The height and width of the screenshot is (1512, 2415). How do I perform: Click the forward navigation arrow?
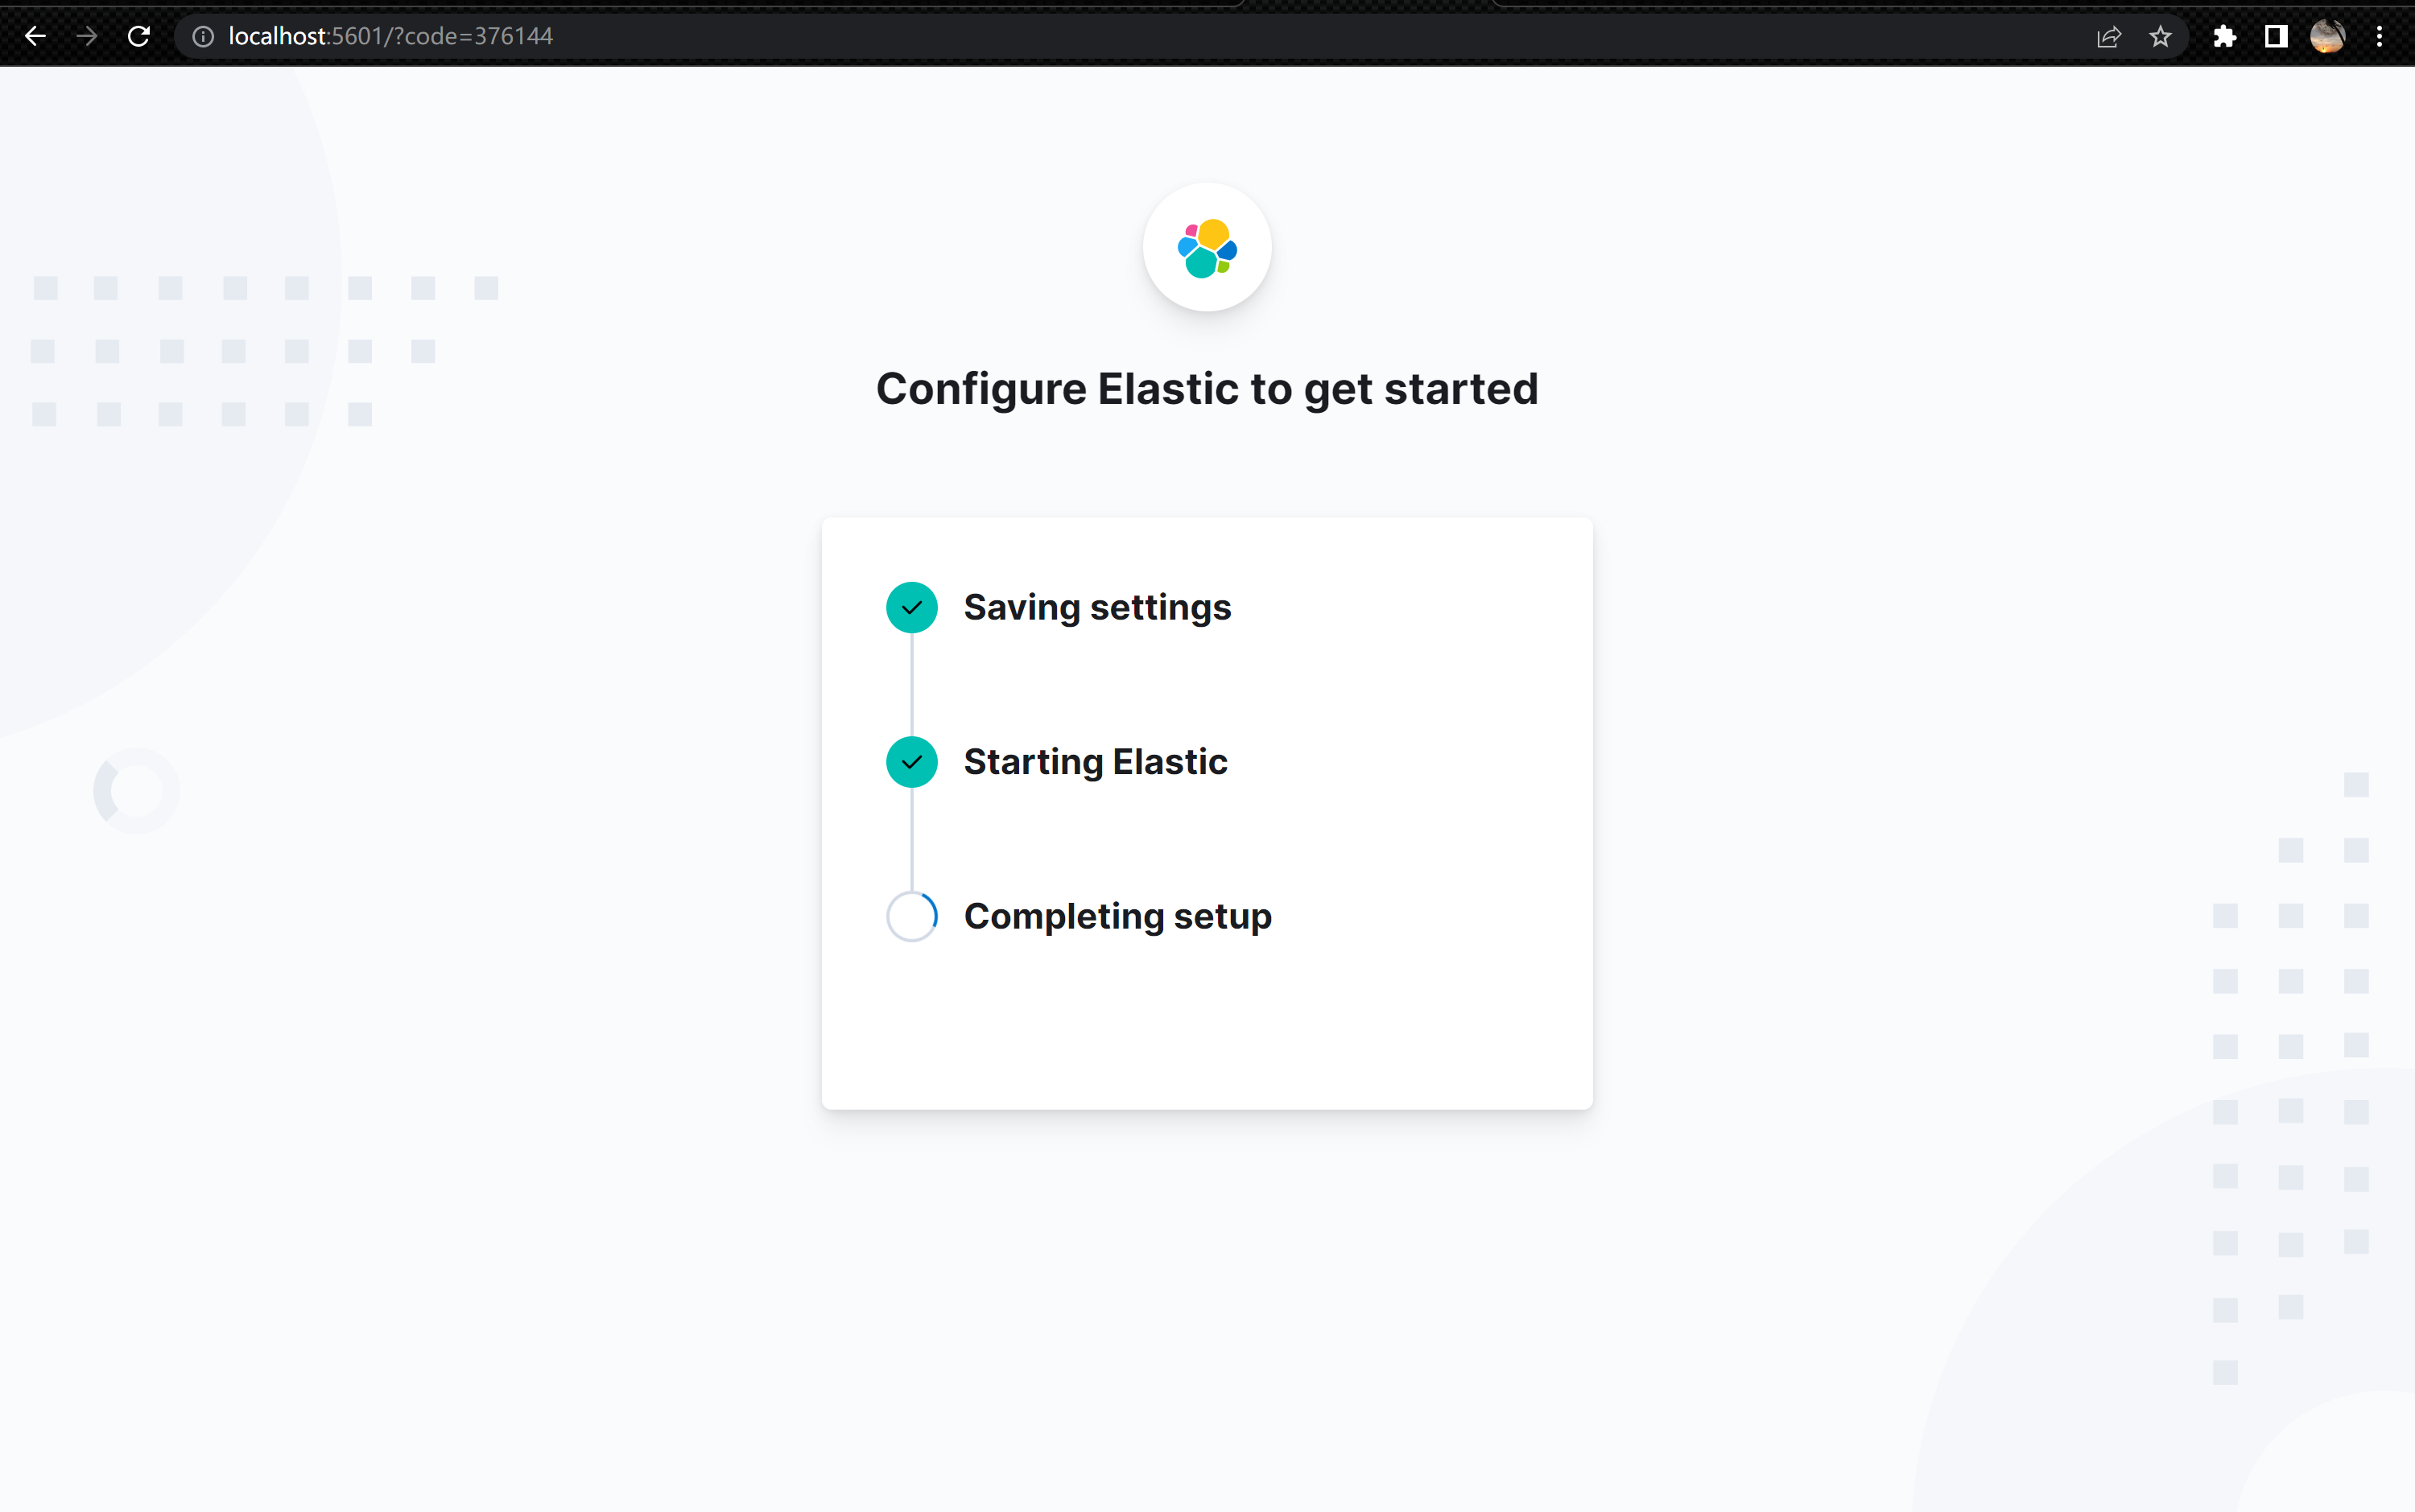pos(87,36)
